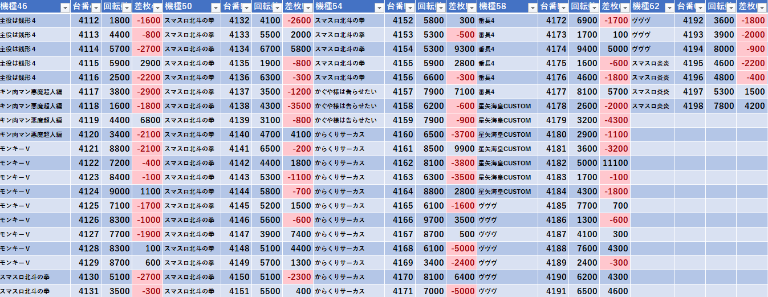The image size is (768, 297).
Task: Select the 機種54 header cell
Action: tap(349, 7)
